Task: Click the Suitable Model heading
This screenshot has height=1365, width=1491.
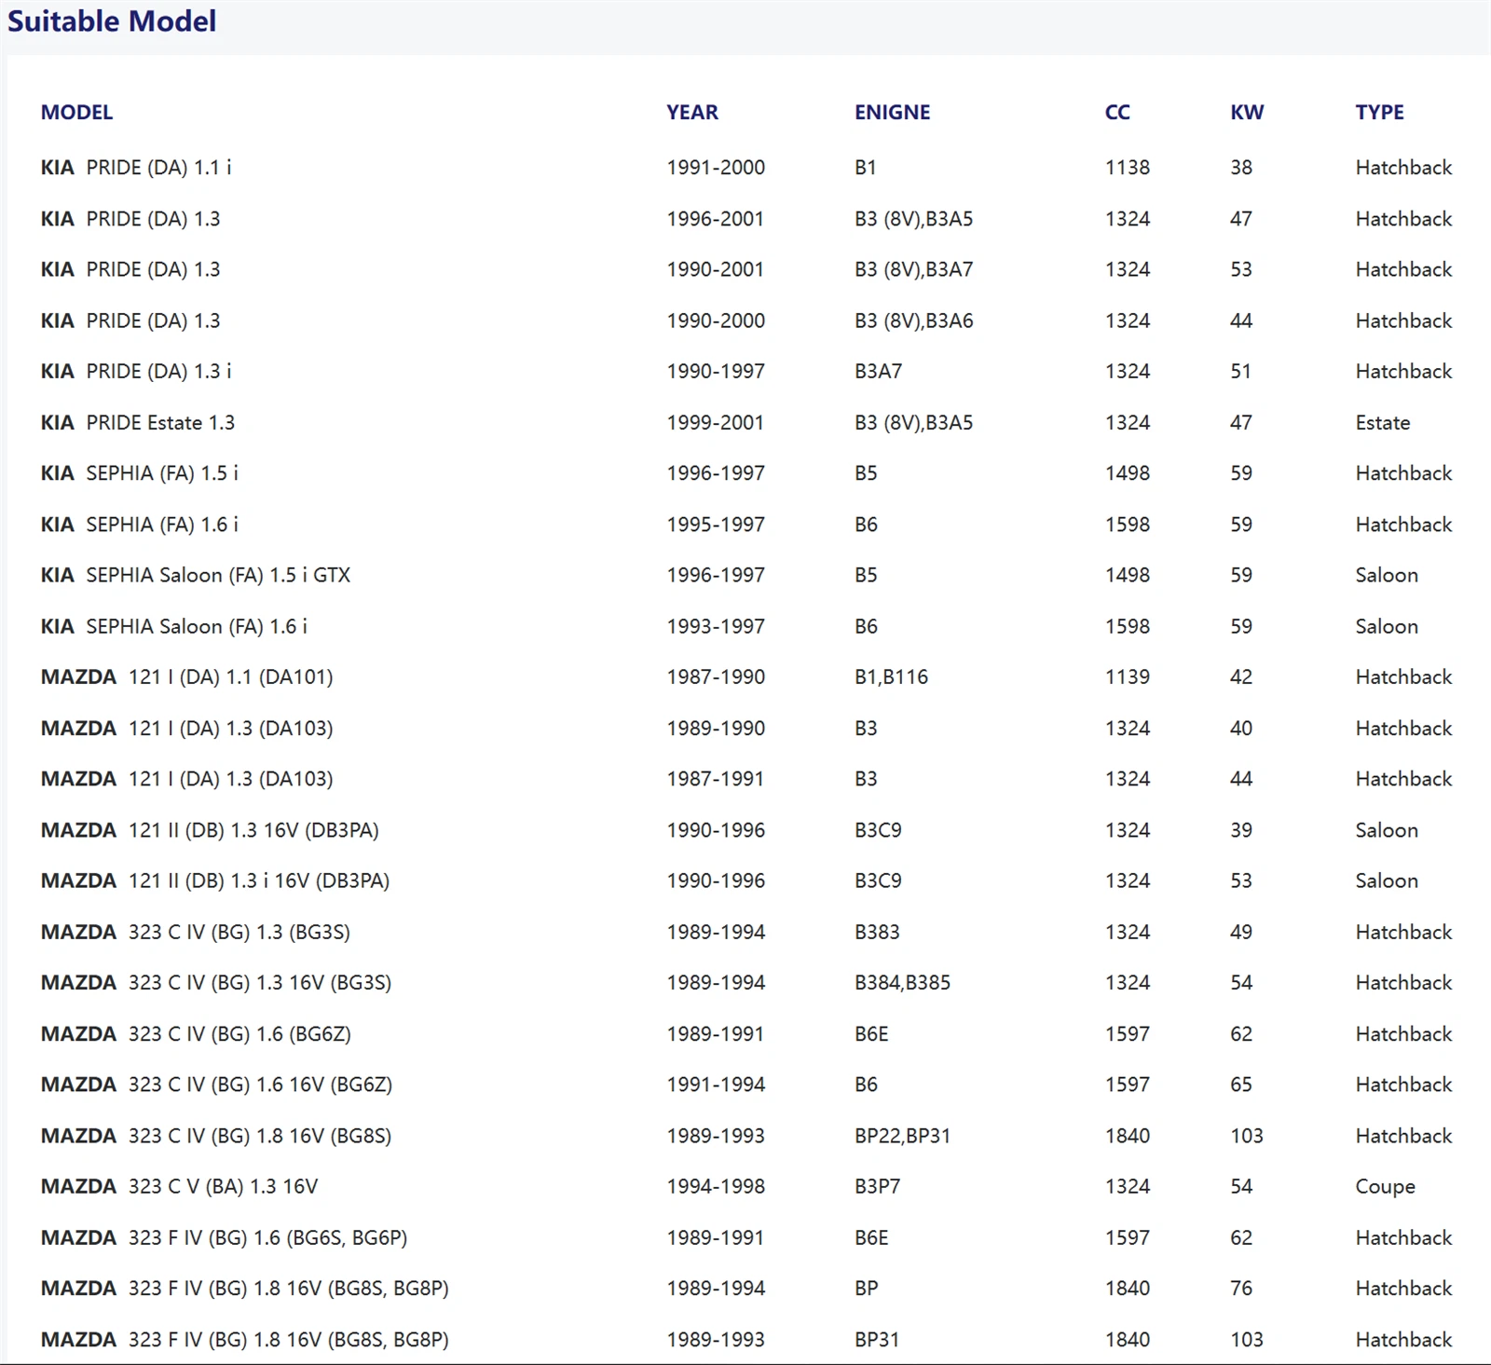Action: [x=112, y=20]
